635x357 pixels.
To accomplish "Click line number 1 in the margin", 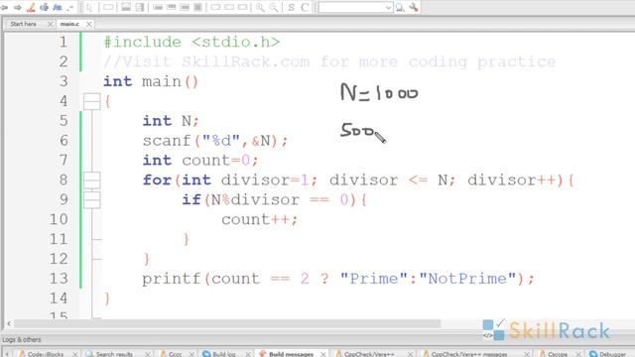I will 63,42.
